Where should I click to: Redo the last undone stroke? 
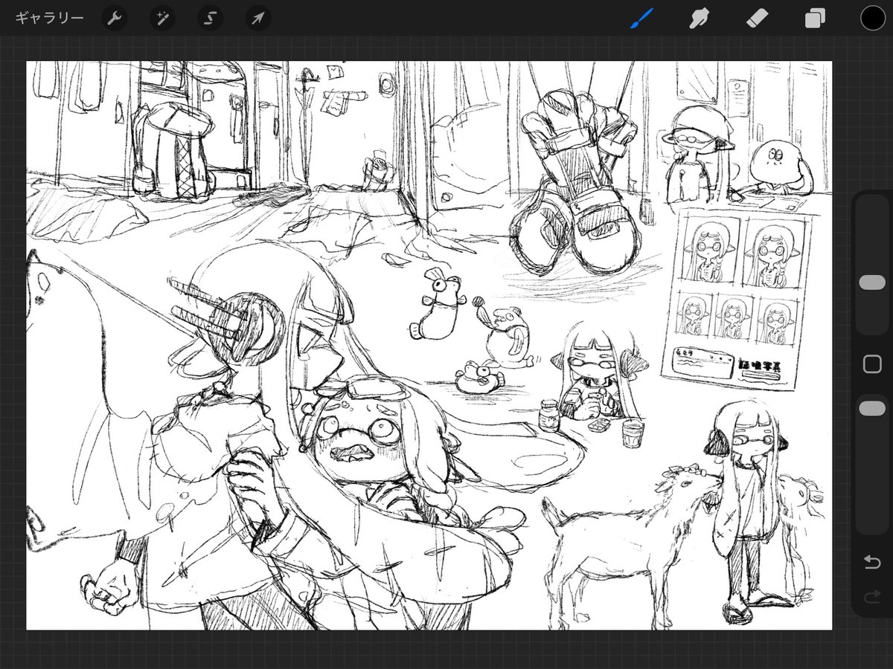point(872,597)
